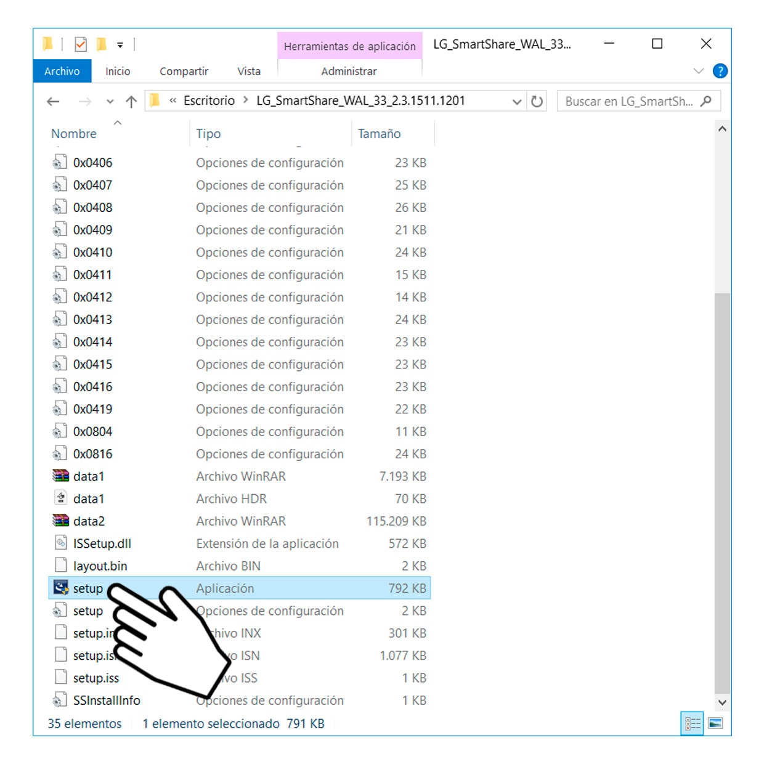The image size is (764, 764).
Task: Open the Archivo menu
Action: pyautogui.click(x=62, y=71)
